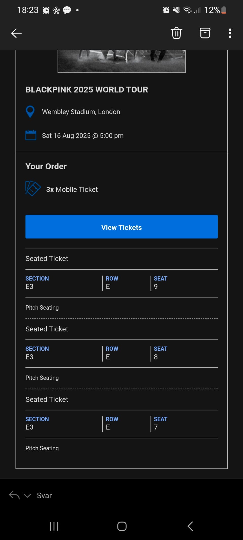This screenshot has width=243, height=540.
Task: Tap the Sat 16 Aug 2025 date text
Action: point(83,136)
